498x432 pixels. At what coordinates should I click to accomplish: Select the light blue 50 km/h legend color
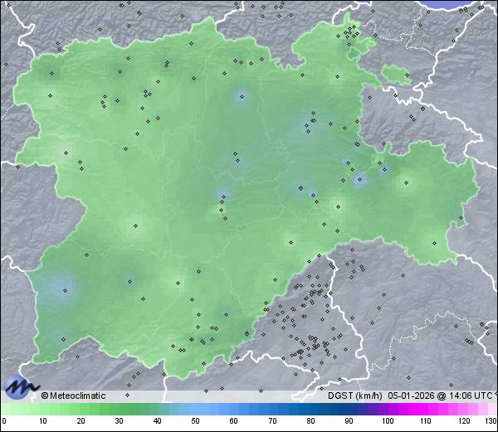pyautogui.click(x=194, y=409)
